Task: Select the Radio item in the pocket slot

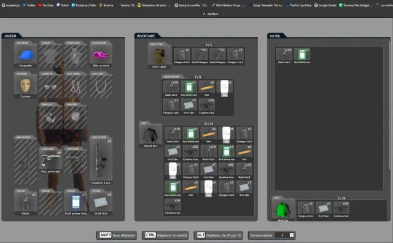Action: (x=25, y=202)
